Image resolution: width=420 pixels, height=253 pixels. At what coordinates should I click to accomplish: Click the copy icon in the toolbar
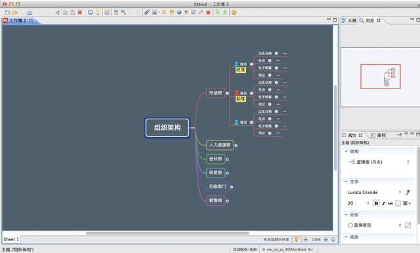[65, 12]
